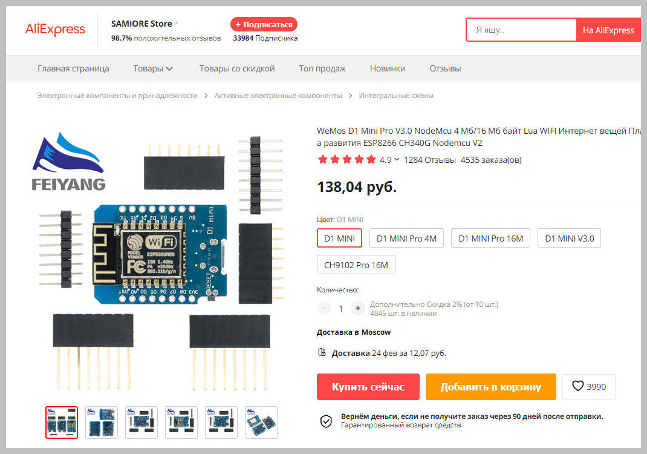
Task: Select the fourth product thumbnail
Action: (181, 422)
